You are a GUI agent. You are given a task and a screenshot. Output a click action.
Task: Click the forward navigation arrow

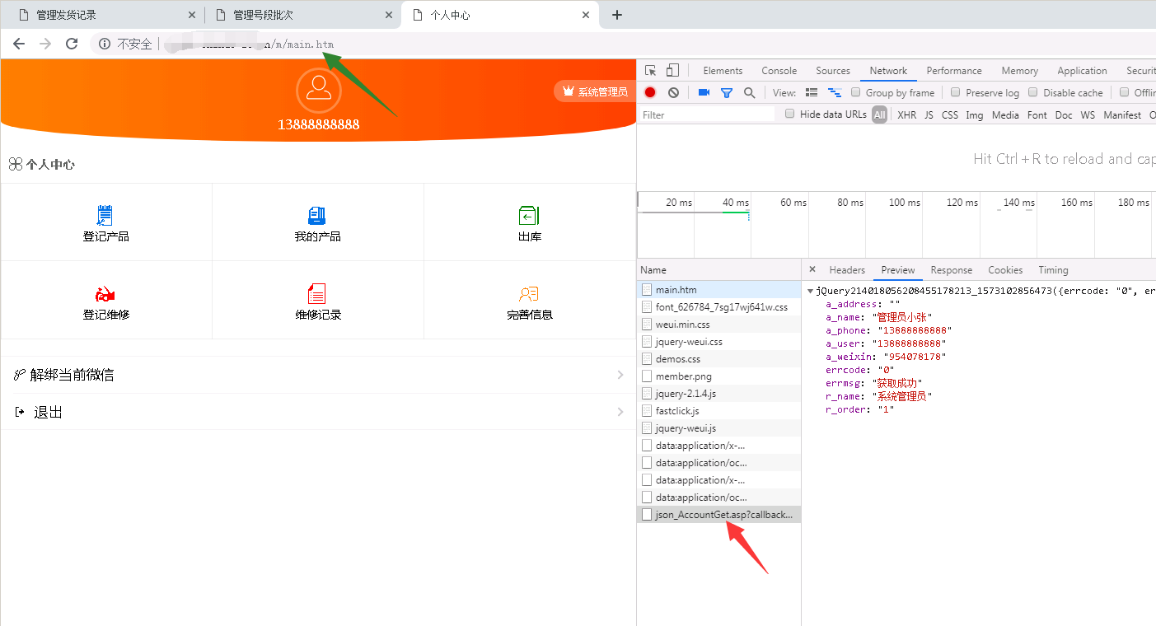(45, 44)
